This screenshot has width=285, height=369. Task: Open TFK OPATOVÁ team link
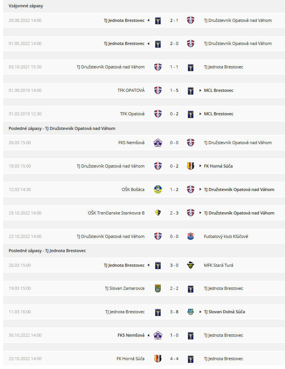click(131, 90)
